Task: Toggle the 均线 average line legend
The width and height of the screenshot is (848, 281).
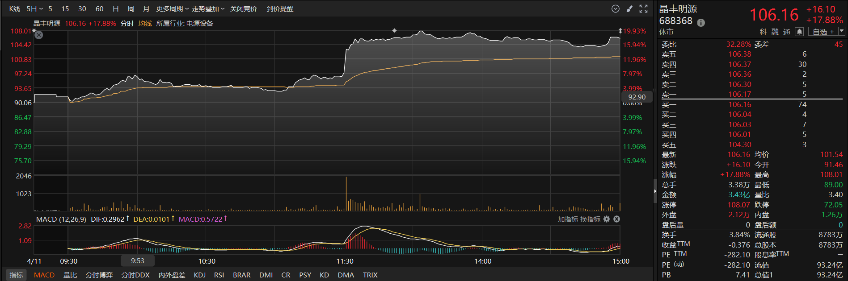Action: point(145,24)
